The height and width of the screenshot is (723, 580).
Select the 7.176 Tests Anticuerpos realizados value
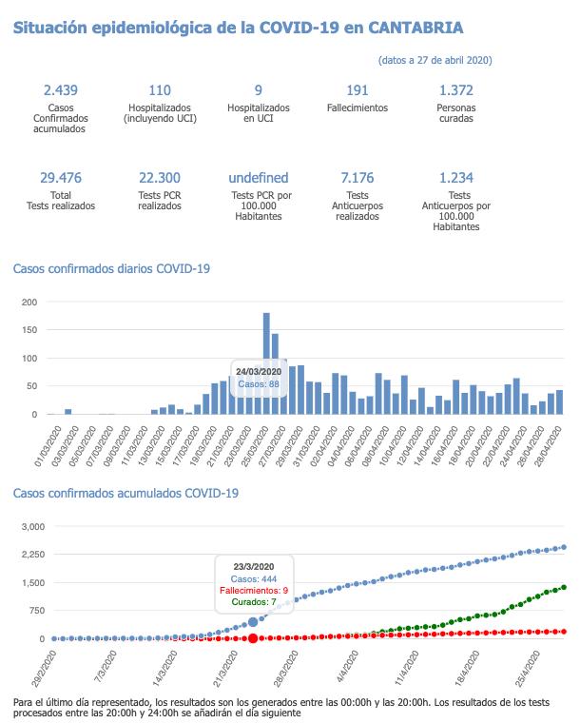click(357, 178)
